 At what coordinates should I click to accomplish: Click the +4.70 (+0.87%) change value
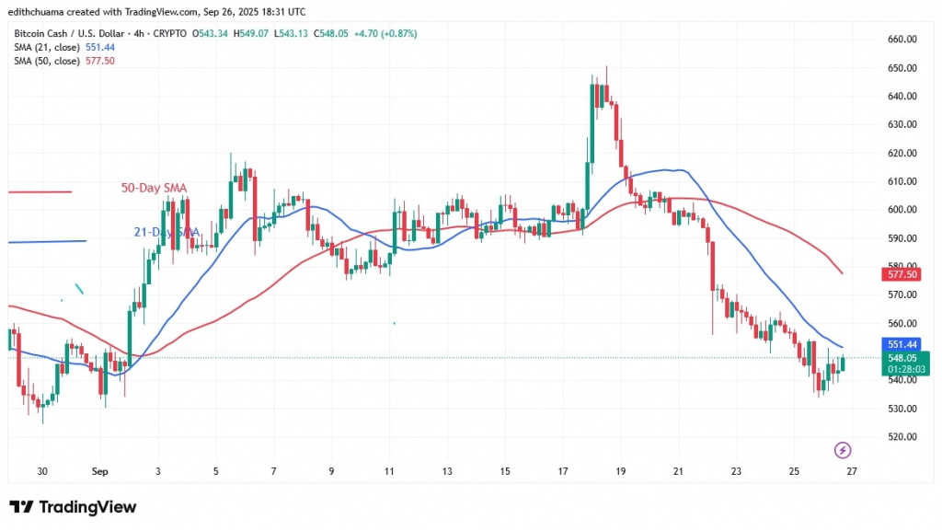click(x=385, y=33)
